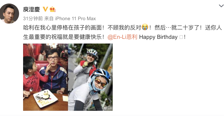Click the Happy Birthday text
This screenshot has width=224, height=116.
tap(158, 37)
